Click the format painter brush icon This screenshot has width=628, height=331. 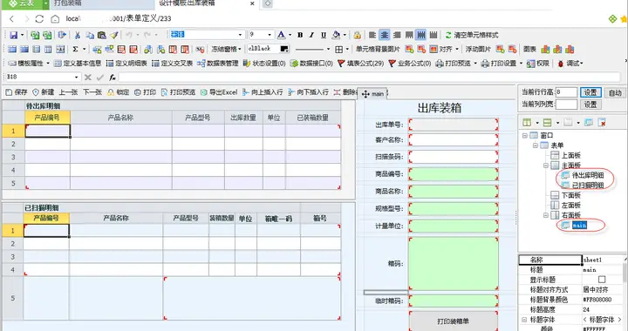pos(113,35)
